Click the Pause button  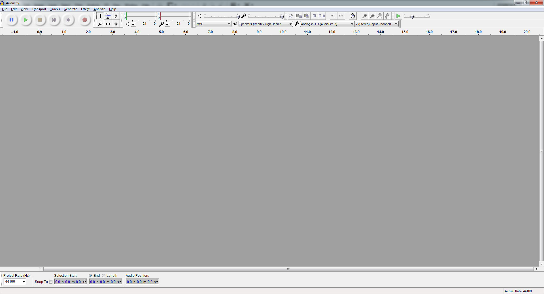point(12,20)
